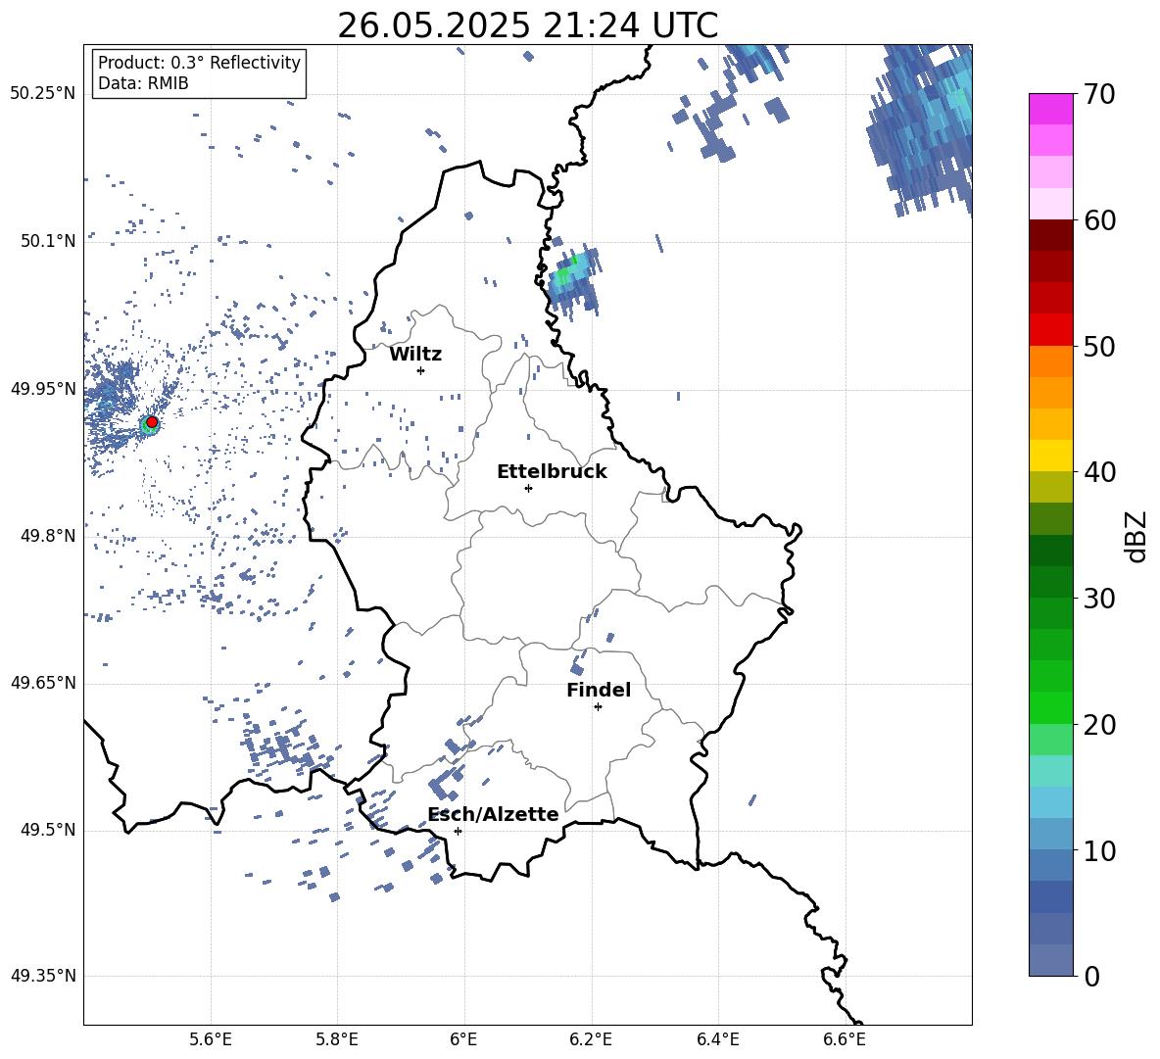Click the Product: 0.3° Reflectivity text
Screen dimensions: 1160x1059
pos(199,62)
